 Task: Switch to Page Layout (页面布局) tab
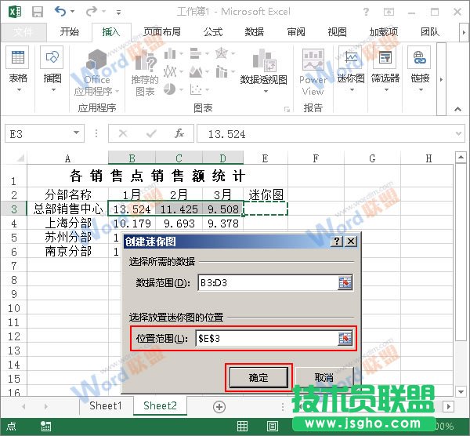pyautogui.click(x=162, y=31)
